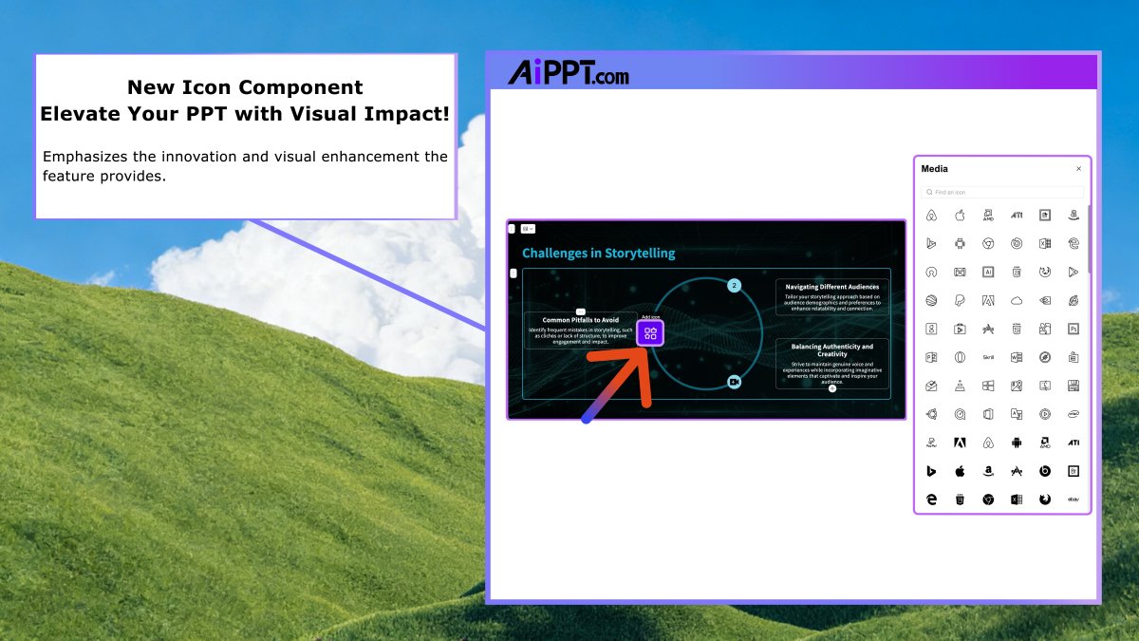This screenshot has width=1139, height=641.
Task: Select the Safari compass icon
Action: coord(1045,357)
